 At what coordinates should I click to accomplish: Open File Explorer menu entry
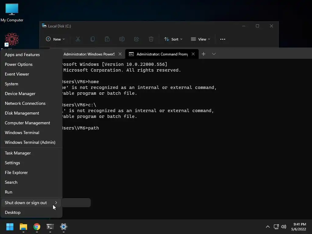(31, 172)
